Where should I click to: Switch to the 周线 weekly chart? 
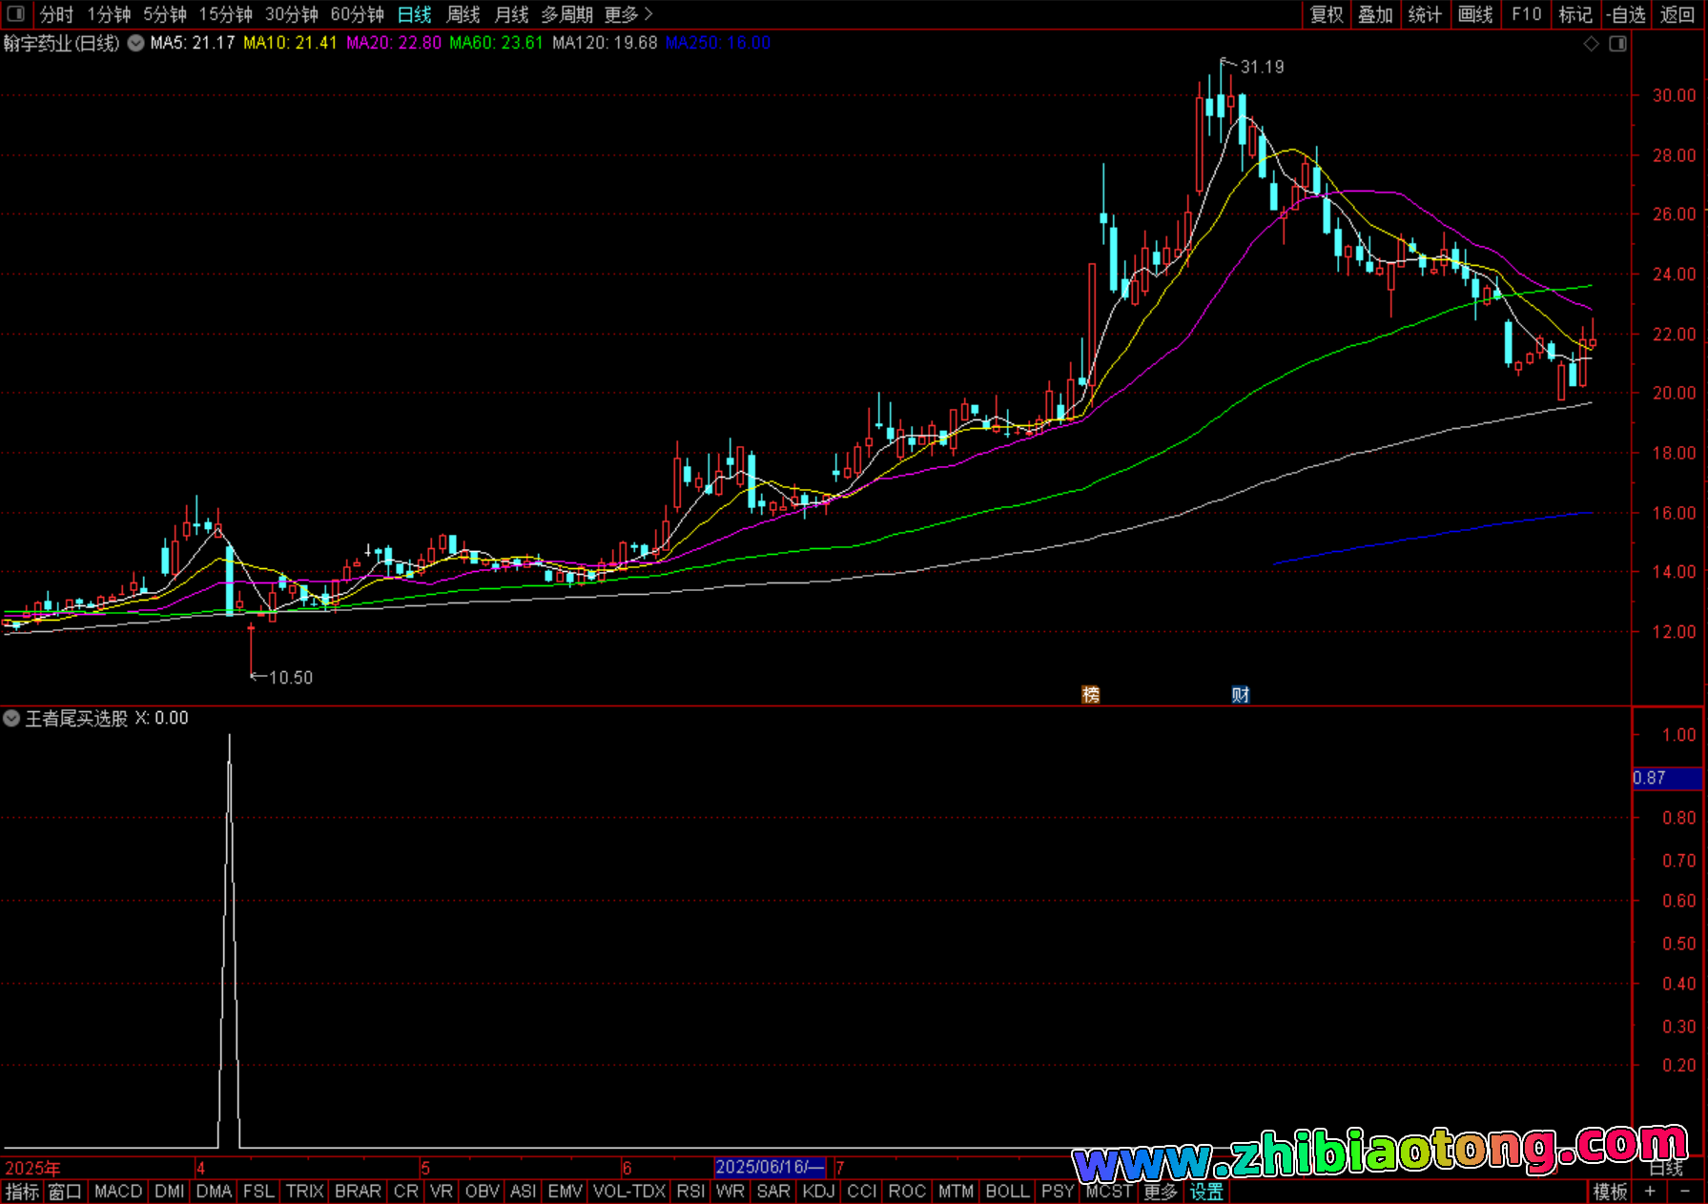coord(463,14)
